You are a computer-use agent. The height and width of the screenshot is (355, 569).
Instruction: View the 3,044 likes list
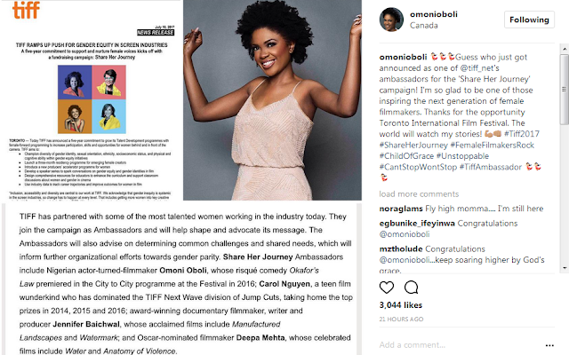401,305
